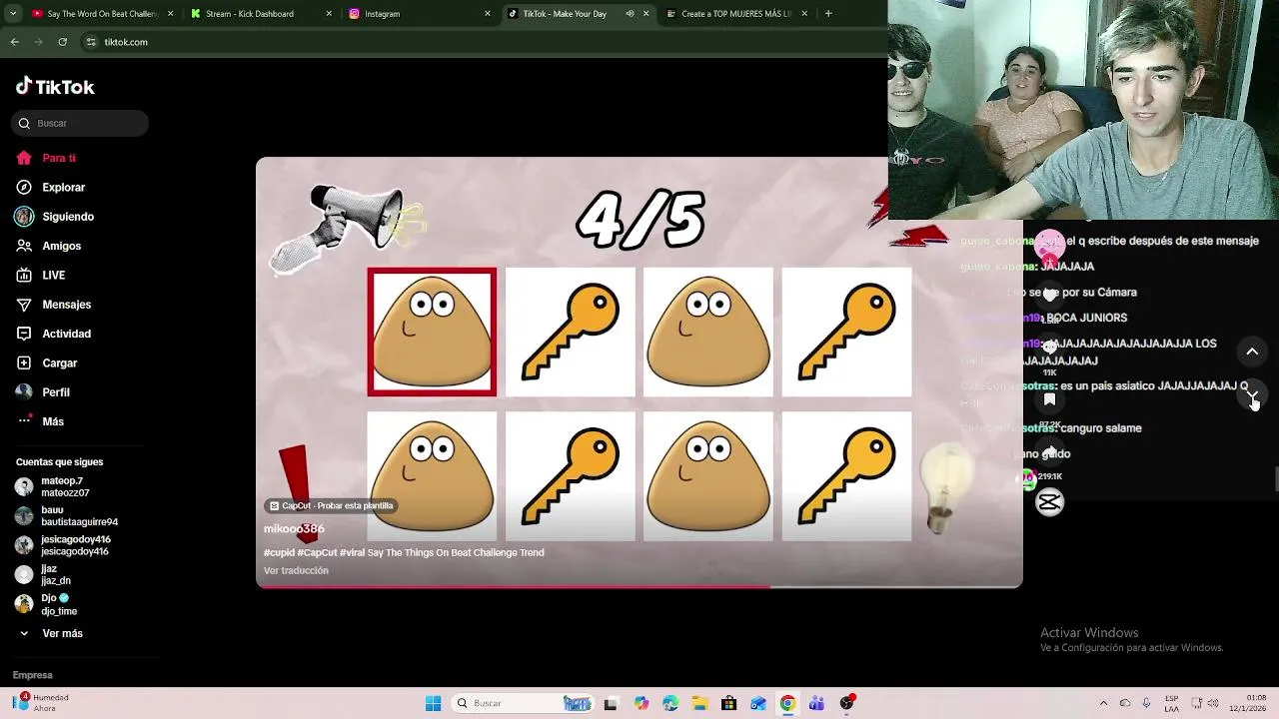Viewport: 1279px width, 719px height.
Task: Open the site information icon
Action: point(92,42)
